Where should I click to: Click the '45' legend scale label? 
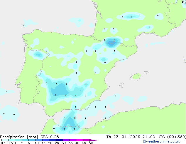[84, 143]
